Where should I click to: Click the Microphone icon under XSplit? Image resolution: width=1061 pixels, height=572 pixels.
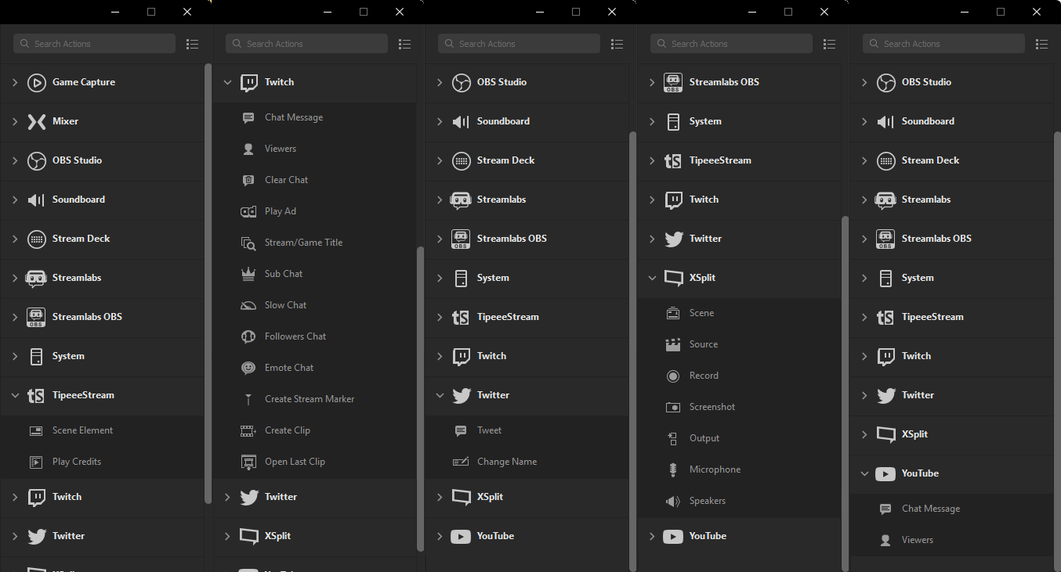point(672,469)
